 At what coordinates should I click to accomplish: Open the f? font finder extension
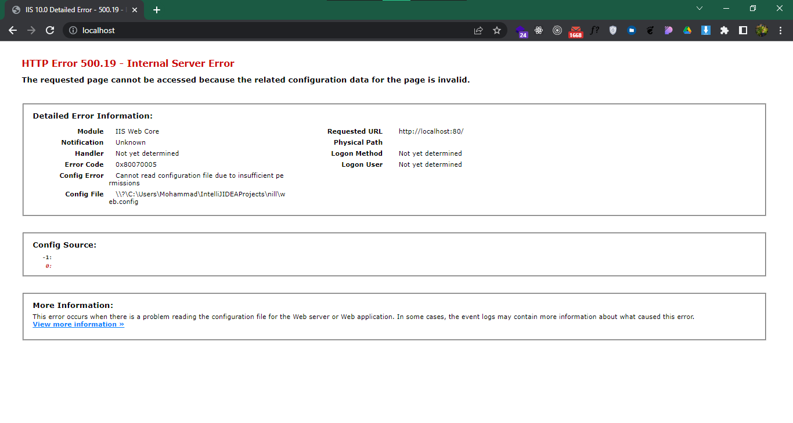[x=594, y=30]
